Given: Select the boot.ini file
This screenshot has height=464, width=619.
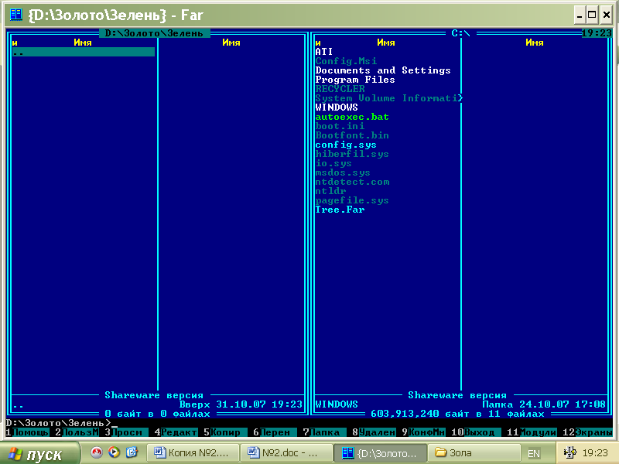Looking at the screenshot, I should 340,126.
